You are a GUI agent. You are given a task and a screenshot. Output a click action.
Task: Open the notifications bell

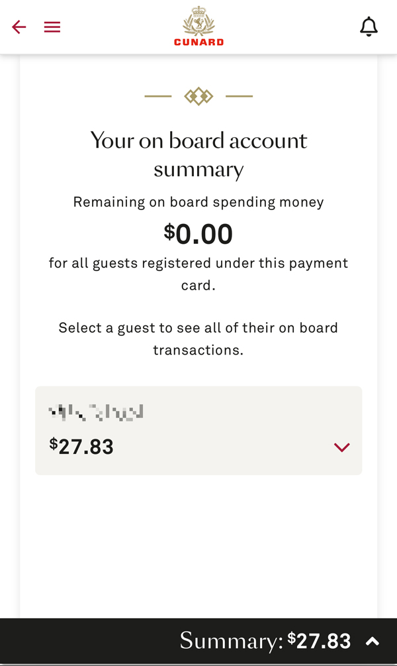pos(369,27)
